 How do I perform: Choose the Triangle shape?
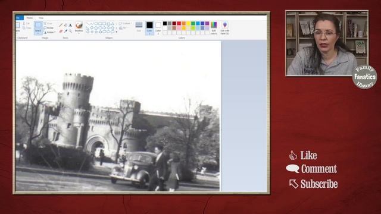point(113,24)
